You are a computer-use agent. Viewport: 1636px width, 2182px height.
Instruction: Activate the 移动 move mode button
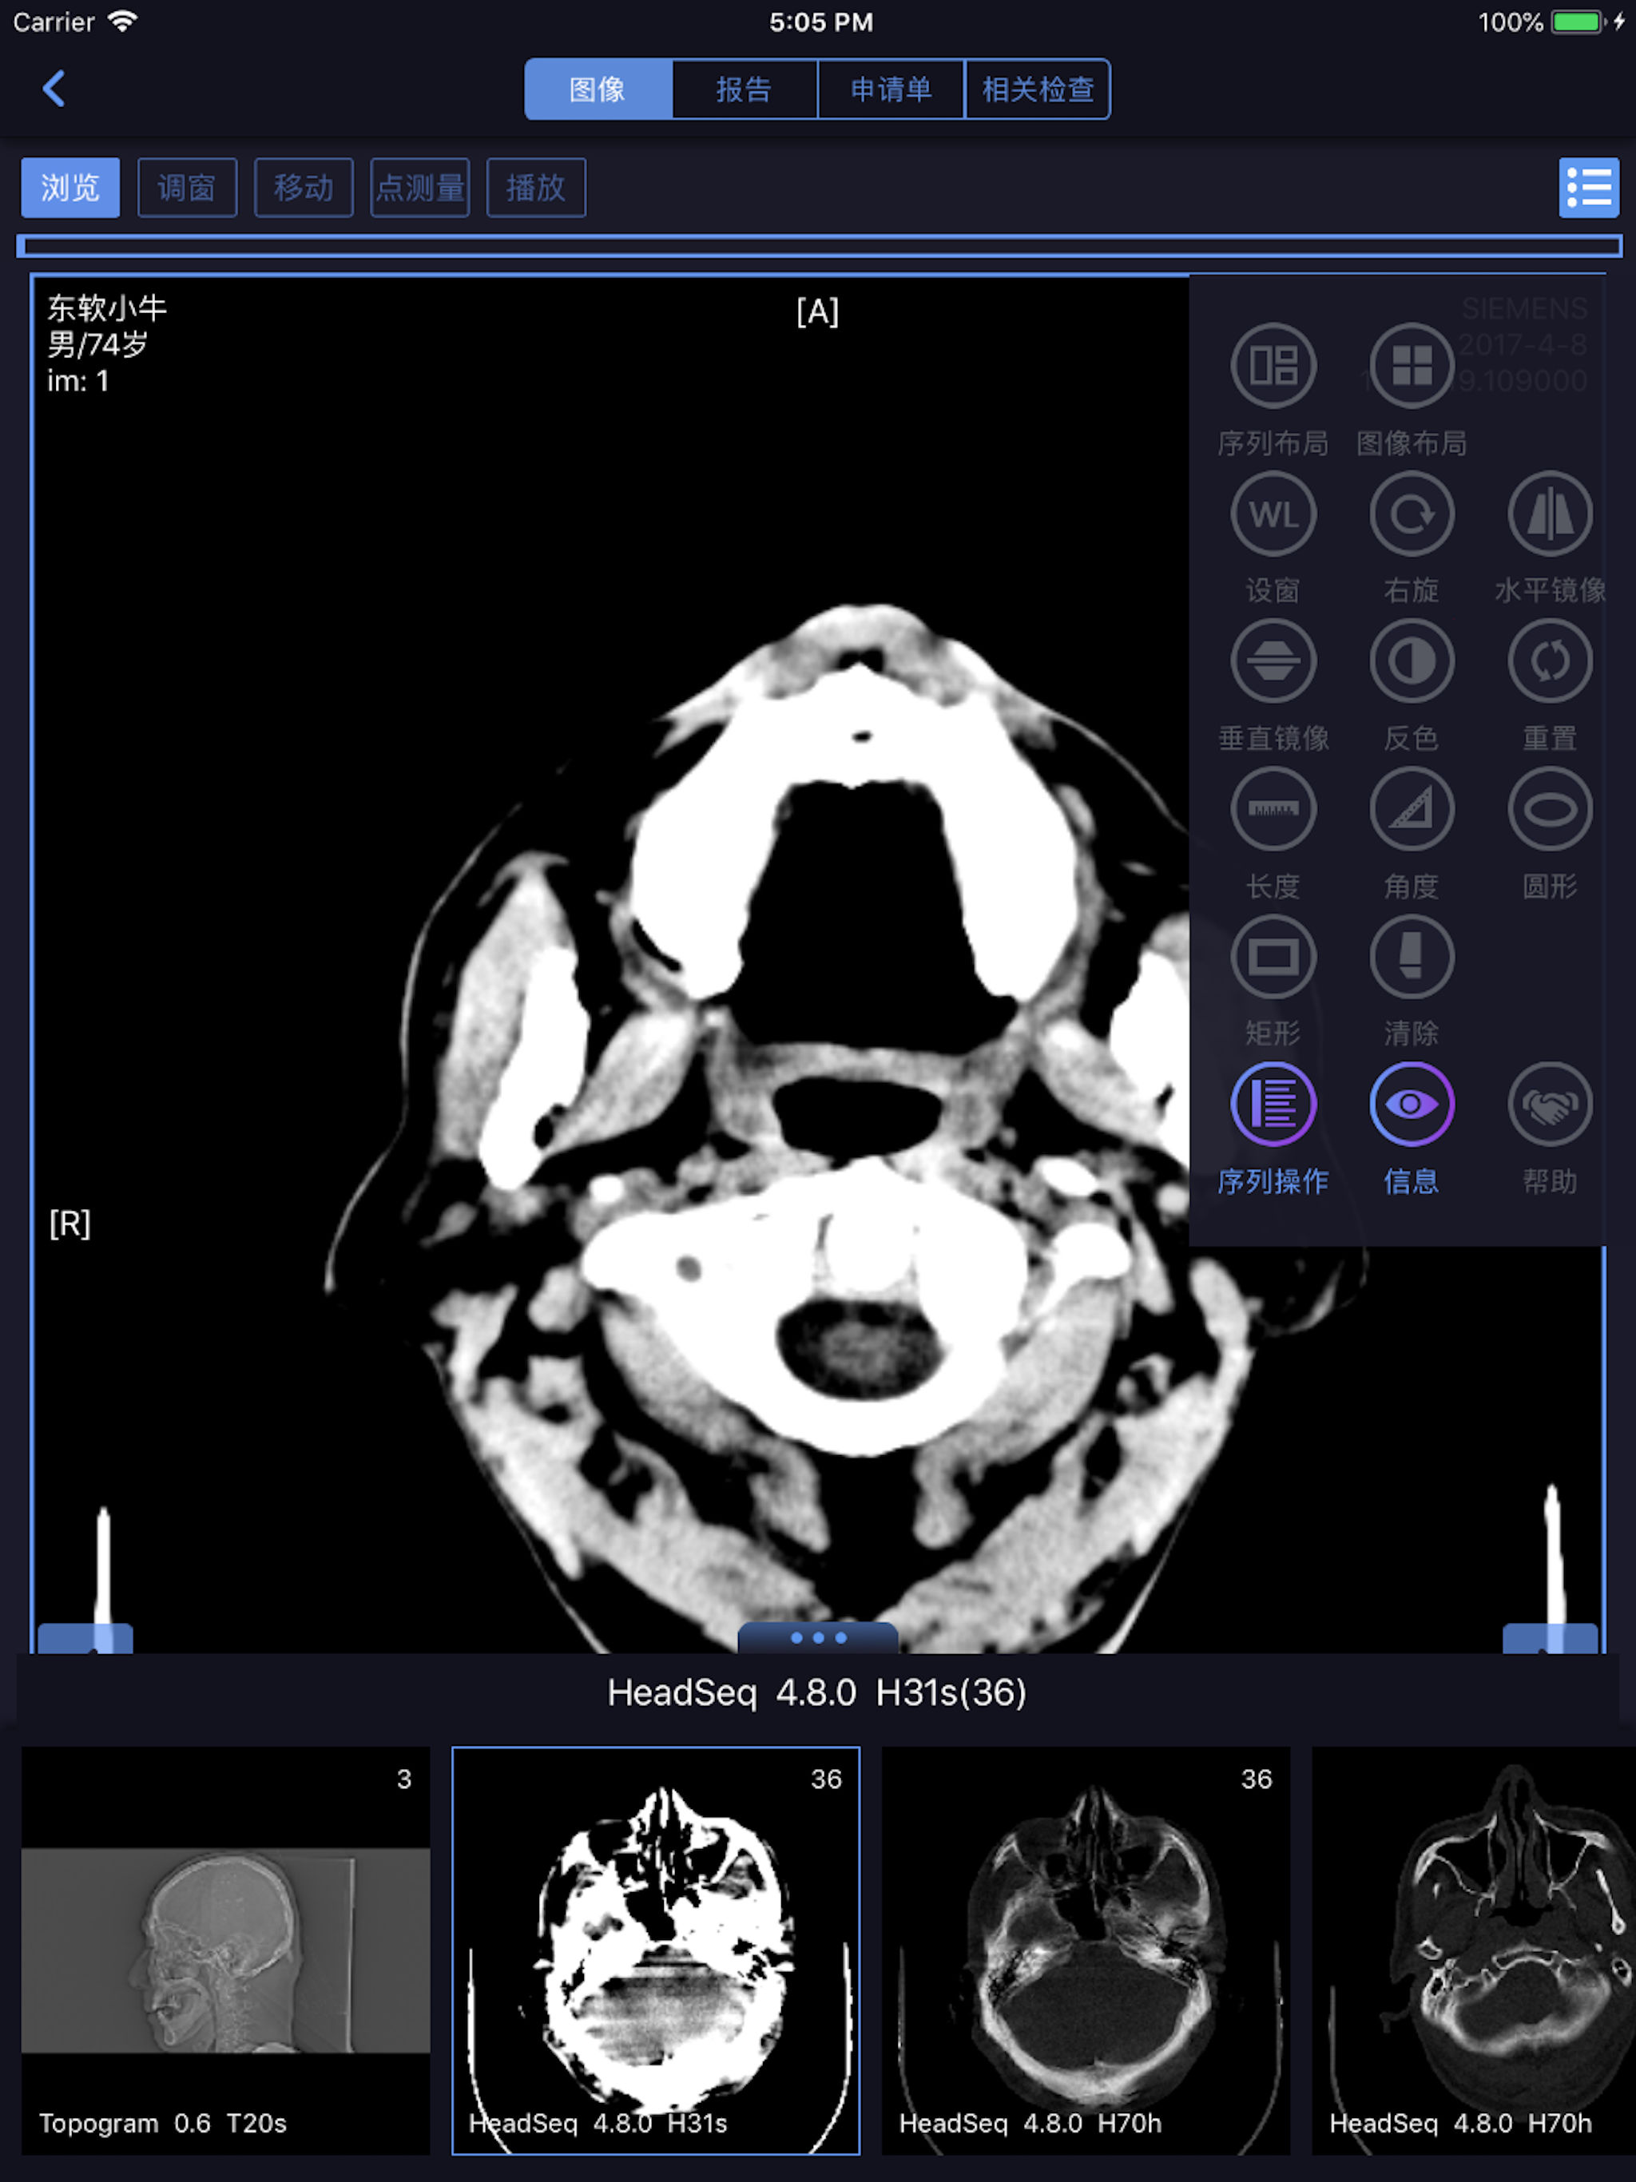(303, 188)
